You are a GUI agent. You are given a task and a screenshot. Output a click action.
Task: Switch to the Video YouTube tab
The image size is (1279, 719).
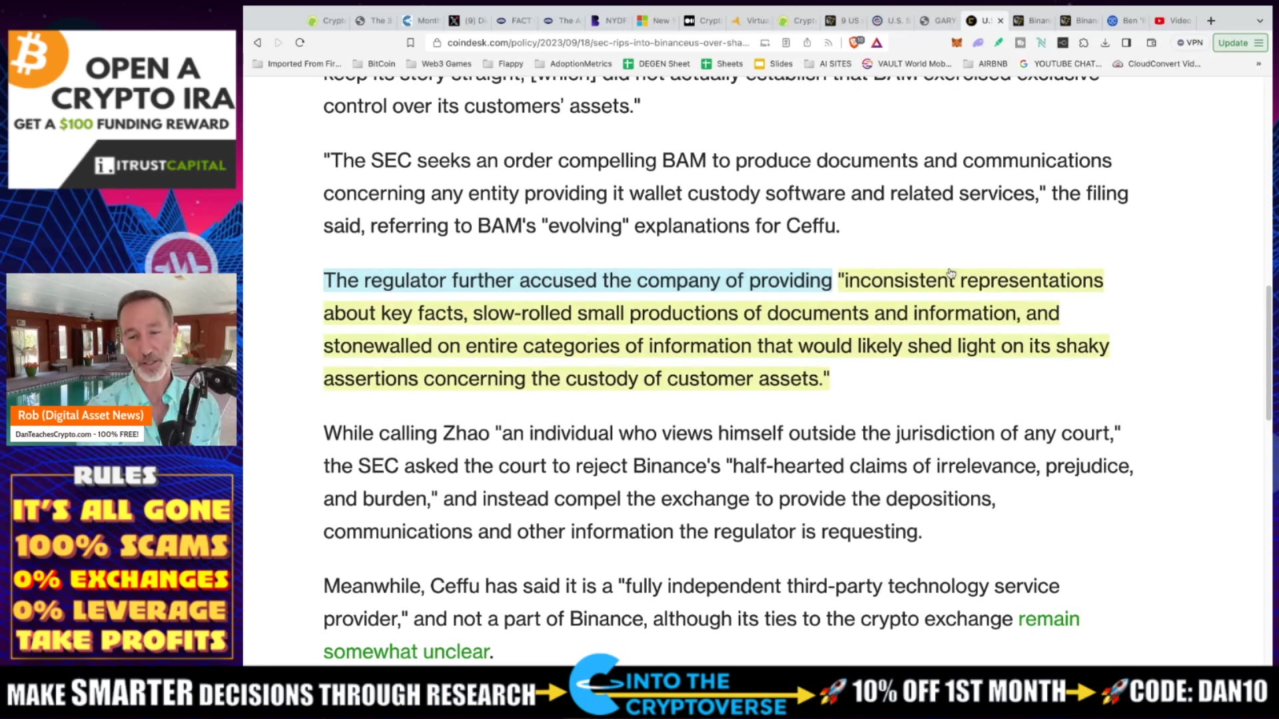point(1171,21)
